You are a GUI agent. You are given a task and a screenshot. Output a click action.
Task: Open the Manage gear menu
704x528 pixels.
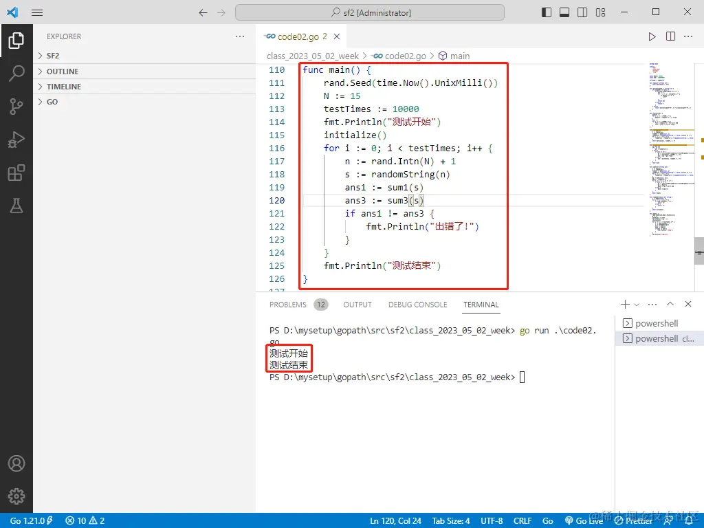[16, 496]
